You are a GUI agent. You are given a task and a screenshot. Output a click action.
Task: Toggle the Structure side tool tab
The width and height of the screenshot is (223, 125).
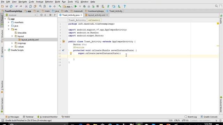2,36
